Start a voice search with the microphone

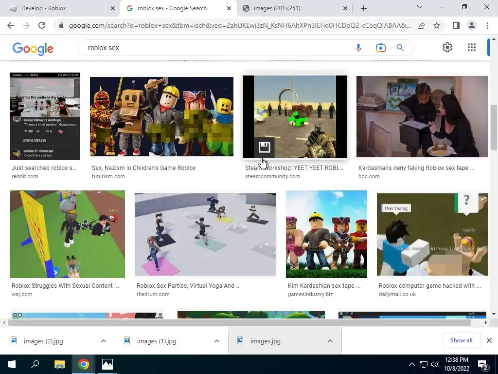click(358, 48)
